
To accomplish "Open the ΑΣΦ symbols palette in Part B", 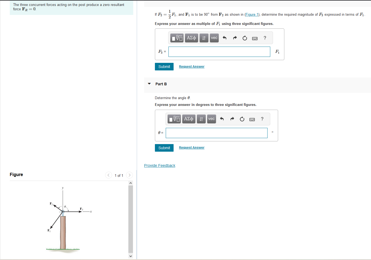I will (189, 119).
